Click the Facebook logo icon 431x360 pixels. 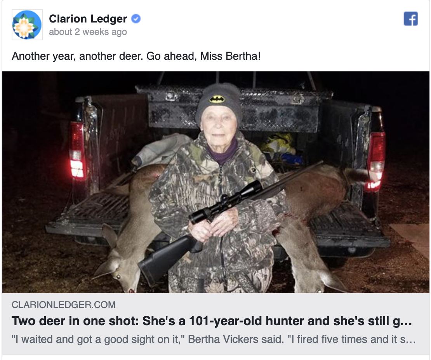point(410,19)
